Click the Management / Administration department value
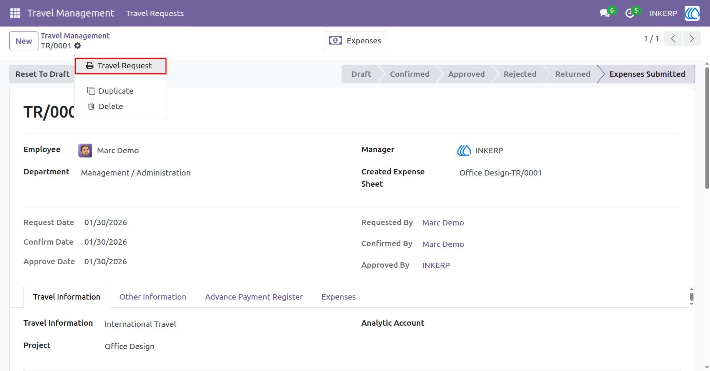 pos(136,173)
